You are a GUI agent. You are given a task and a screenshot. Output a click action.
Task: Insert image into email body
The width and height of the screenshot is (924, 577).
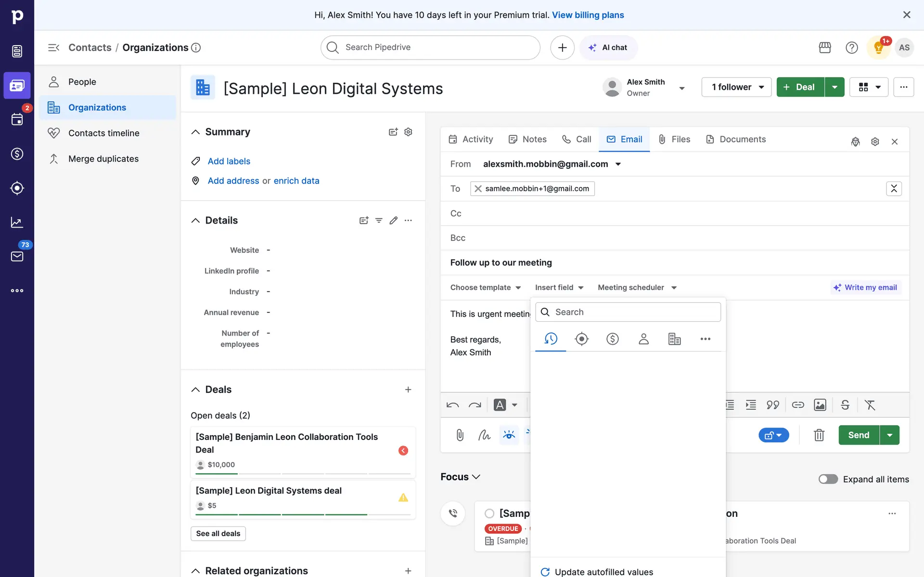click(x=820, y=405)
